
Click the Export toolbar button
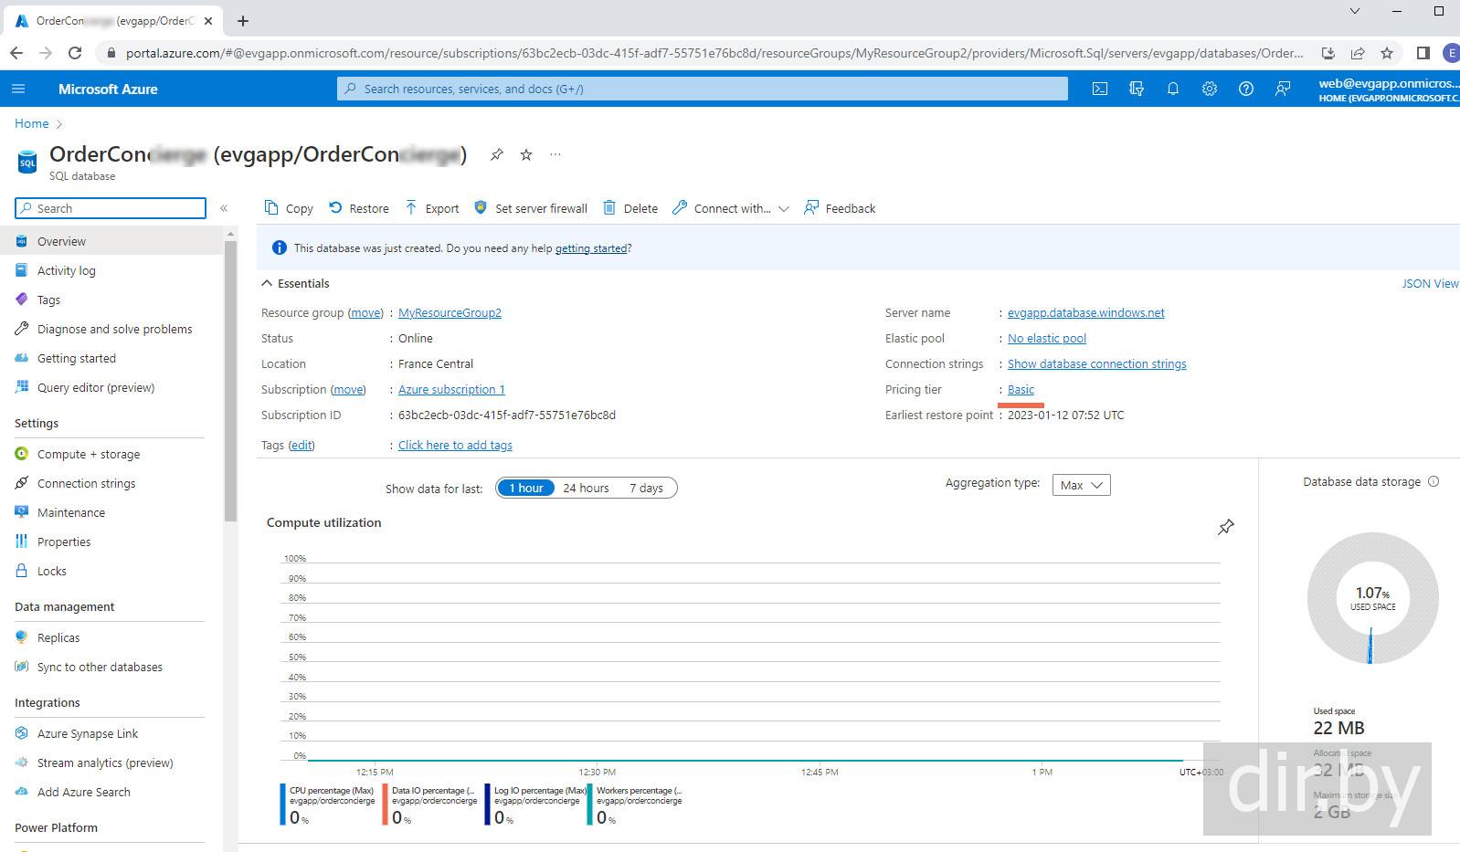432,208
